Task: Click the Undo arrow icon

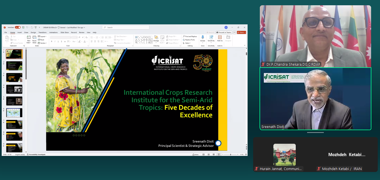Action: point(27,27)
